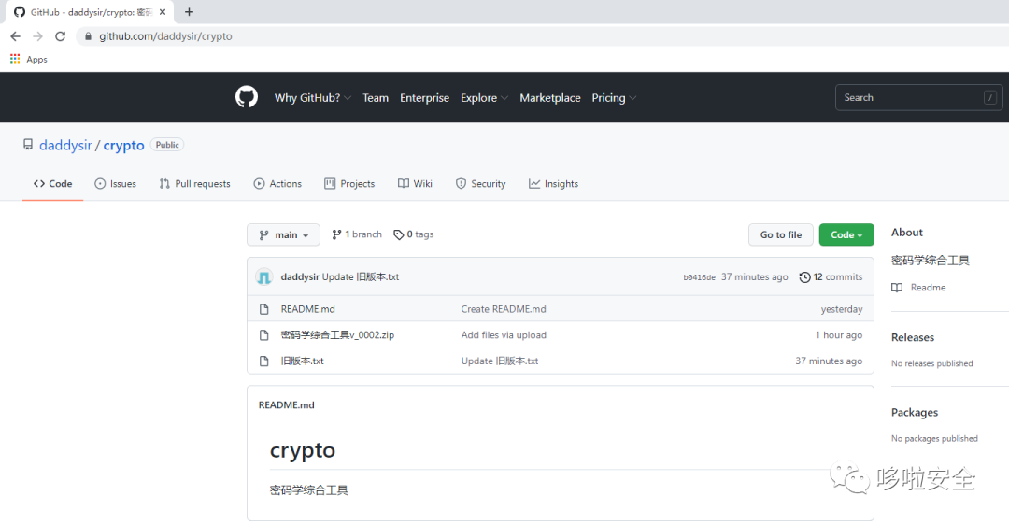Click the address bar padlock icon
1009x524 pixels.
click(88, 36)
